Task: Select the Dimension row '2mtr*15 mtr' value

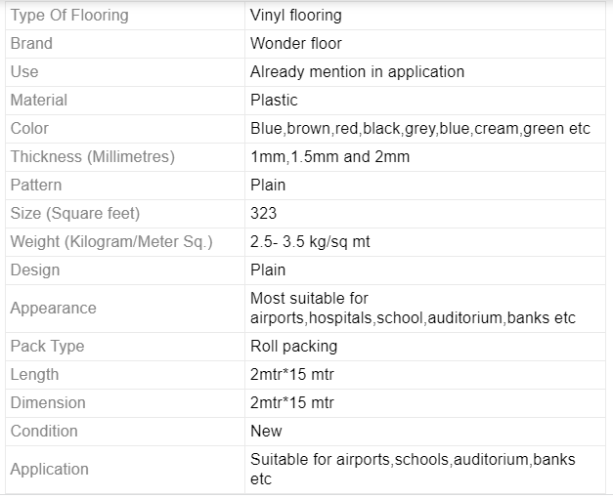Action: [292, 403]
